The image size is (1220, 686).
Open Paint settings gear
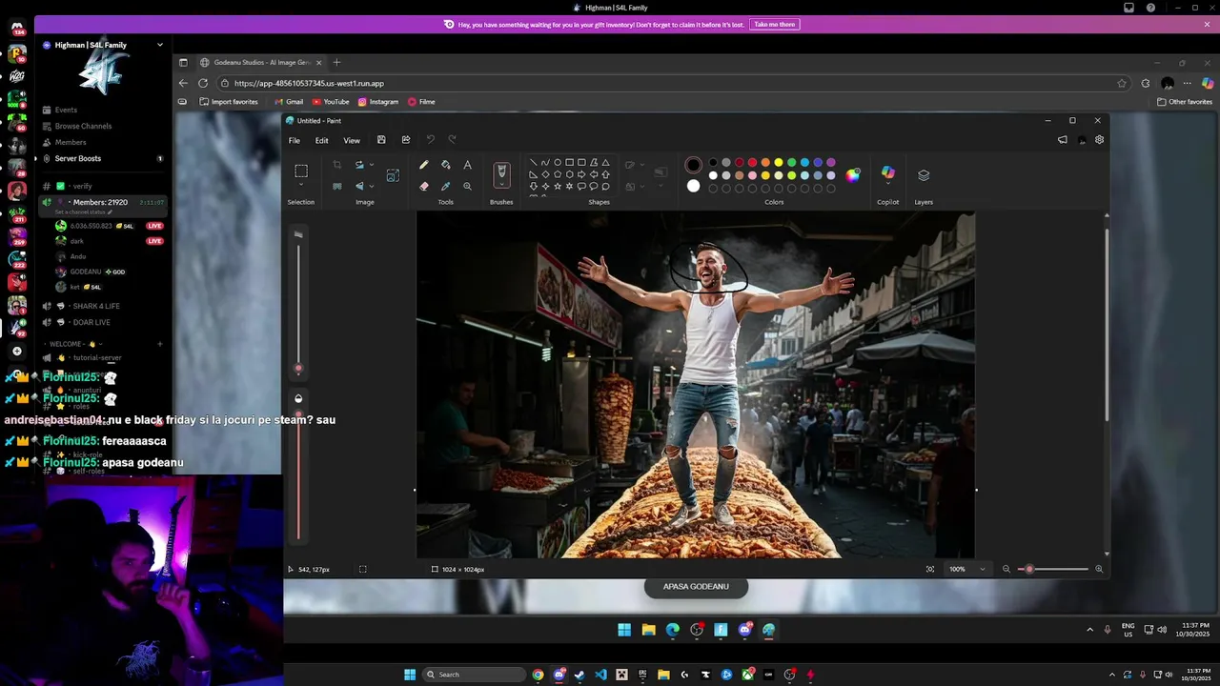pos(1099,140)
